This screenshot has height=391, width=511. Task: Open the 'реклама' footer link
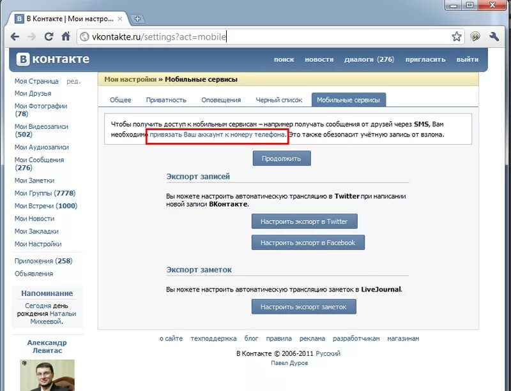(312, 339)
